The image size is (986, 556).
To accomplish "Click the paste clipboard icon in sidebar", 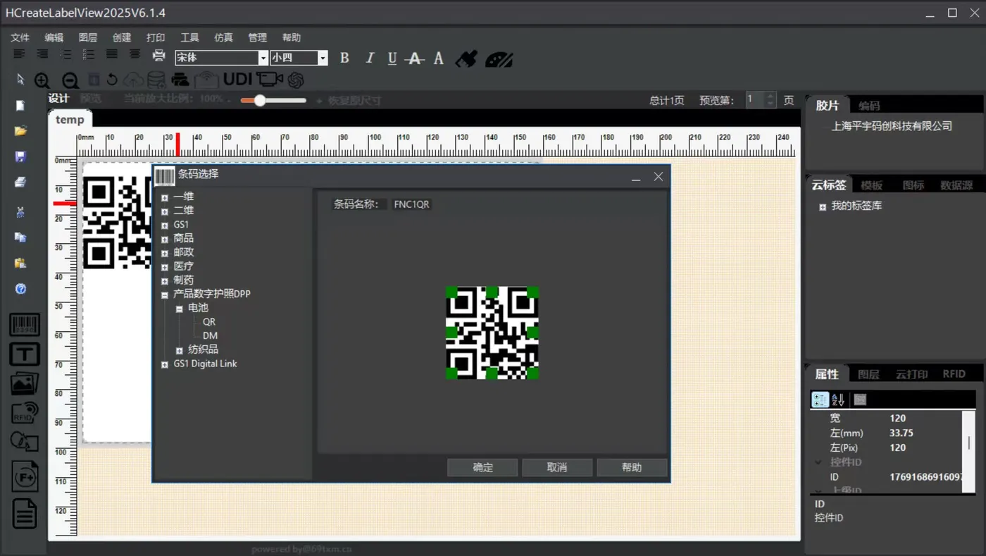I will point(20,264).
